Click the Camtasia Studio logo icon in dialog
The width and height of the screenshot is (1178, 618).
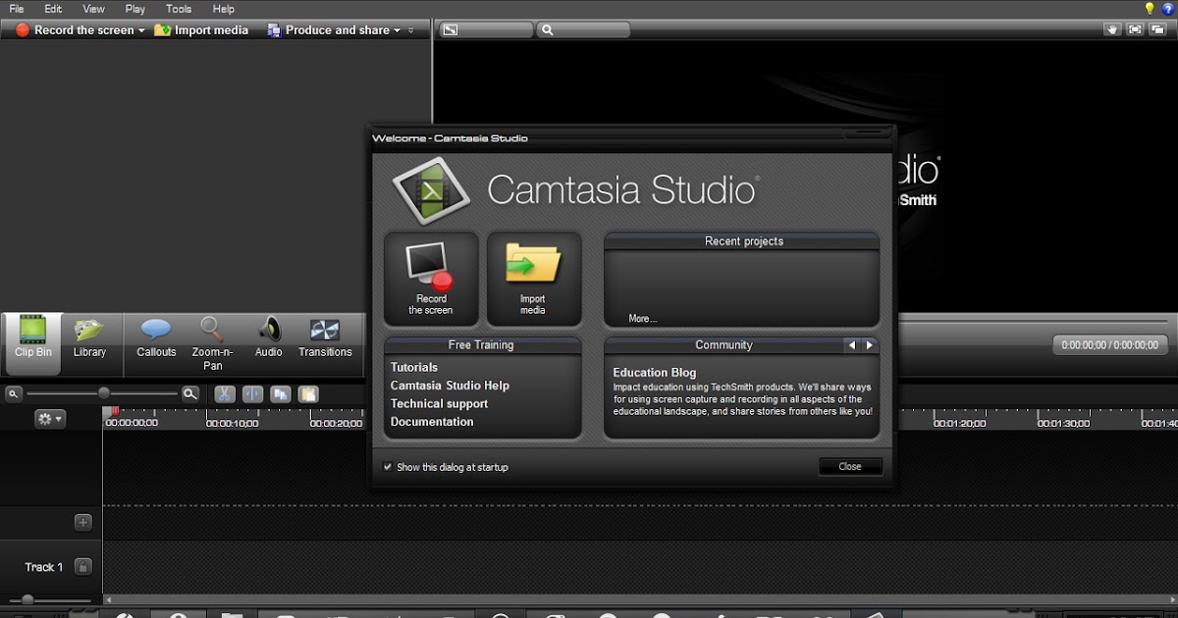pos(431,190)
